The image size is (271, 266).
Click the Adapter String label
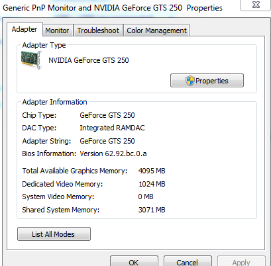(46, 141)
